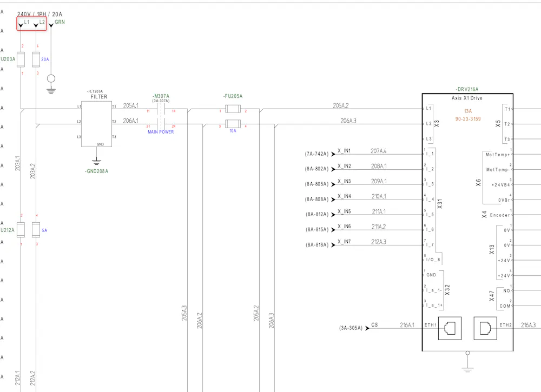Follow the (8A-808A) cross reference

(316, 200)
